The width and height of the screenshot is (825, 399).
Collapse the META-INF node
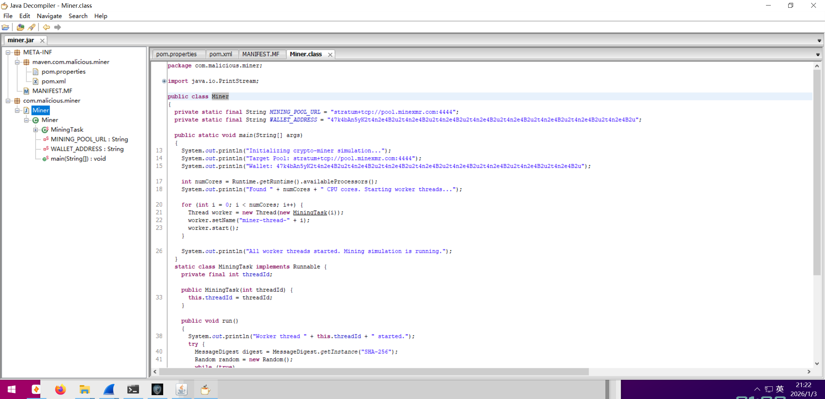pos(8,52)
